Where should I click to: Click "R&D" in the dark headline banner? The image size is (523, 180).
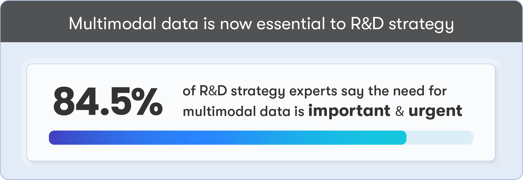point(367,24)
